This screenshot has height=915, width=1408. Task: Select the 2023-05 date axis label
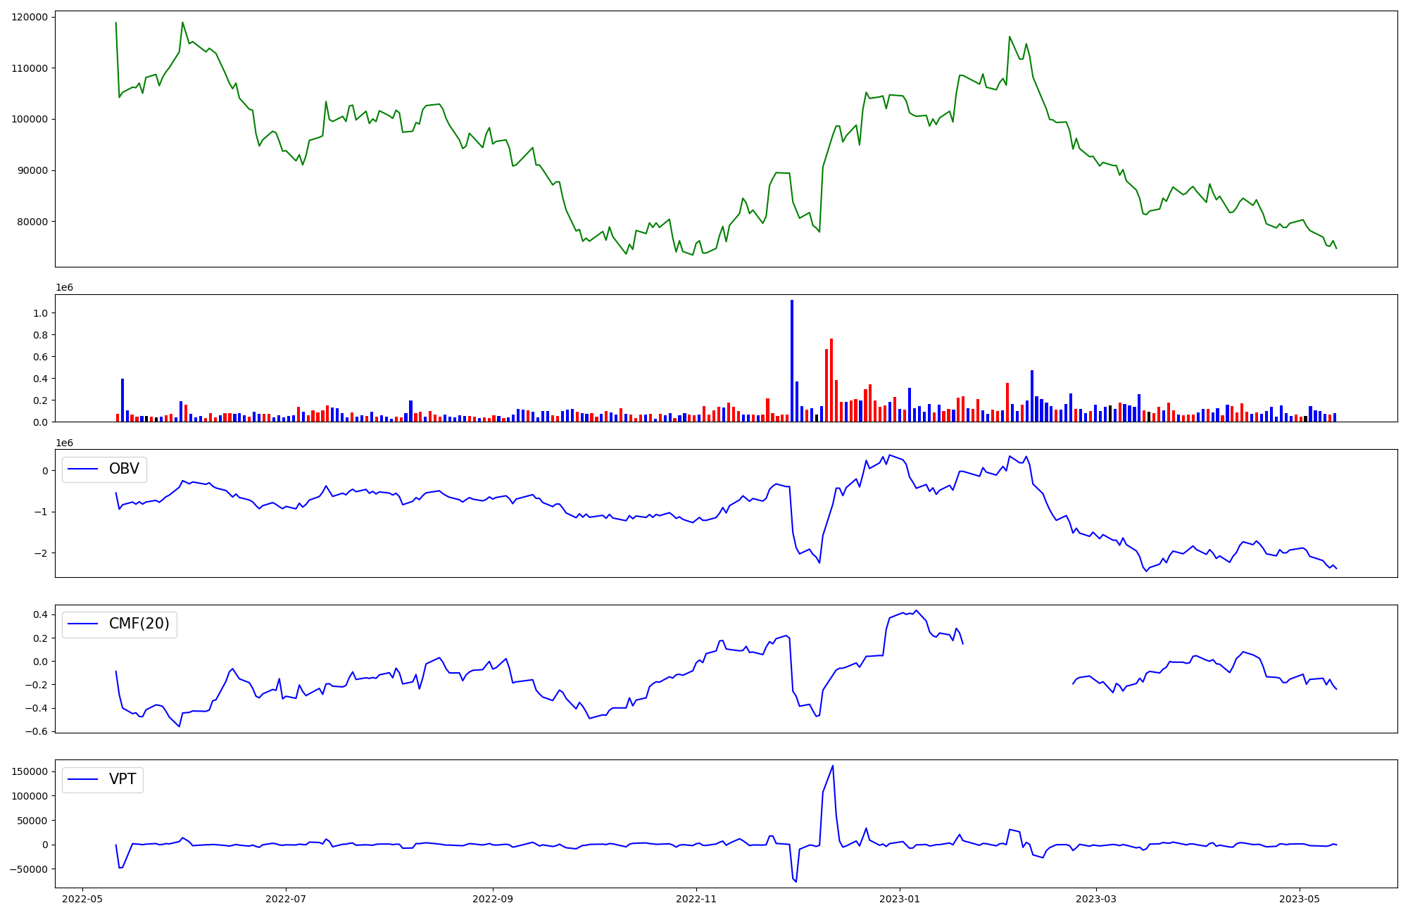[x=1300, y=899]
